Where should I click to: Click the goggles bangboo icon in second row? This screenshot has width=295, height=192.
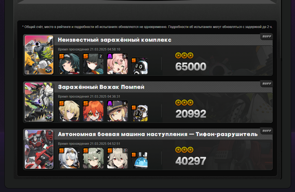tap(139, 113)
